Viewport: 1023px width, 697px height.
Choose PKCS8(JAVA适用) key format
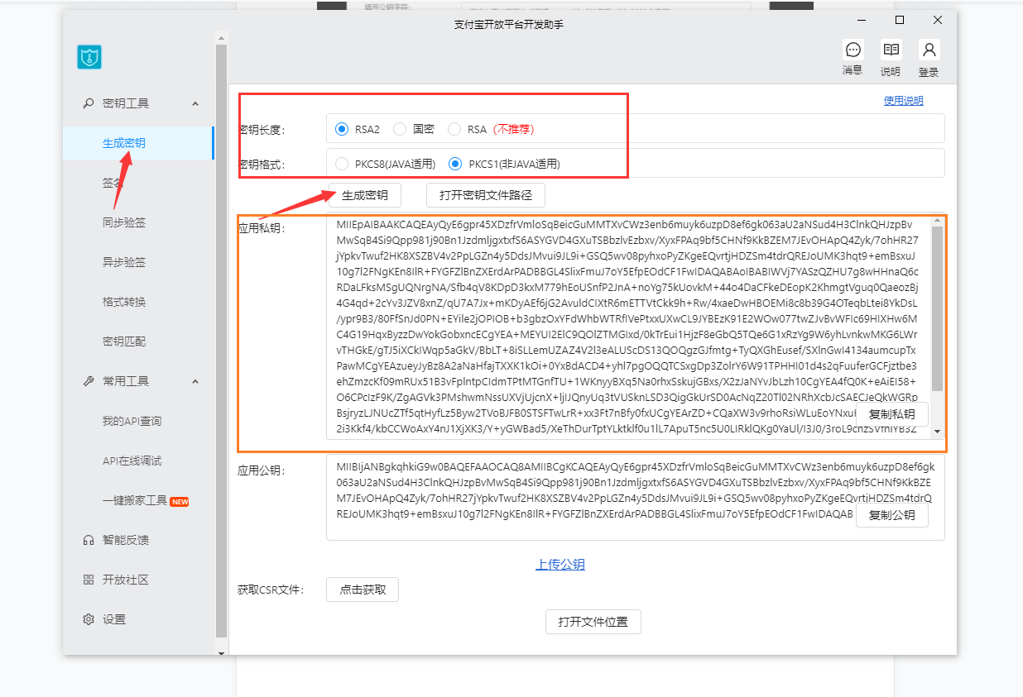point(342,164)
